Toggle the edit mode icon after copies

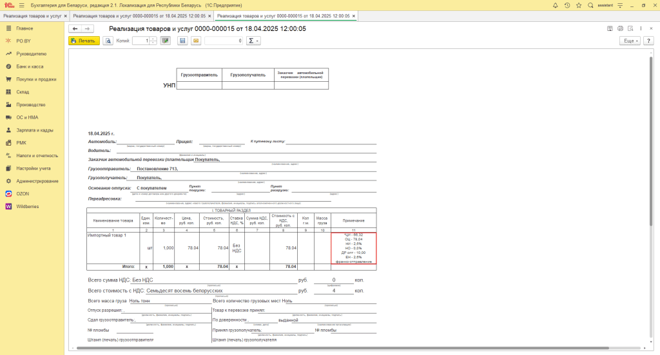[x=166, y=41]
